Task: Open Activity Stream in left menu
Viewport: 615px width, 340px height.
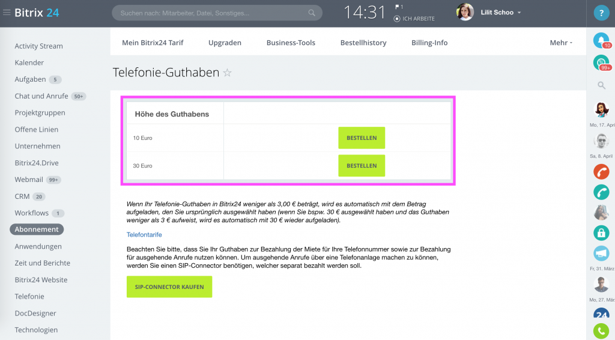Action: pos(39,46)
